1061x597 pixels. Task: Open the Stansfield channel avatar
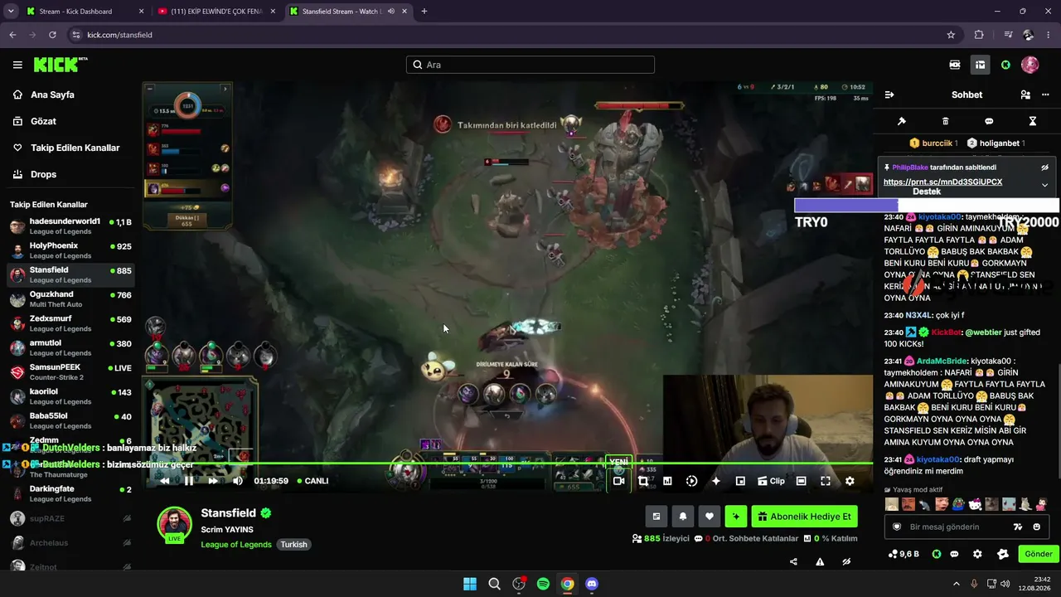pyautogui.click(x=175, y=525)
